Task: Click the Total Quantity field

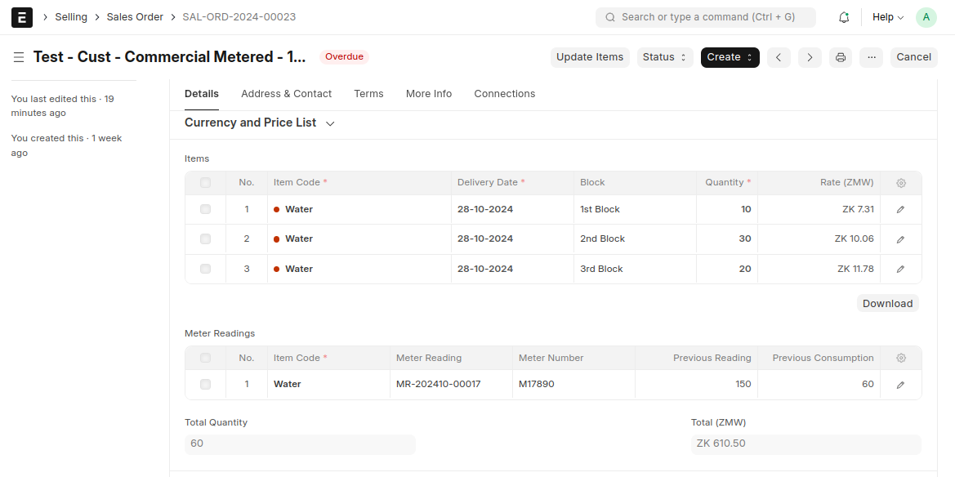Action: tap(300, 444)
